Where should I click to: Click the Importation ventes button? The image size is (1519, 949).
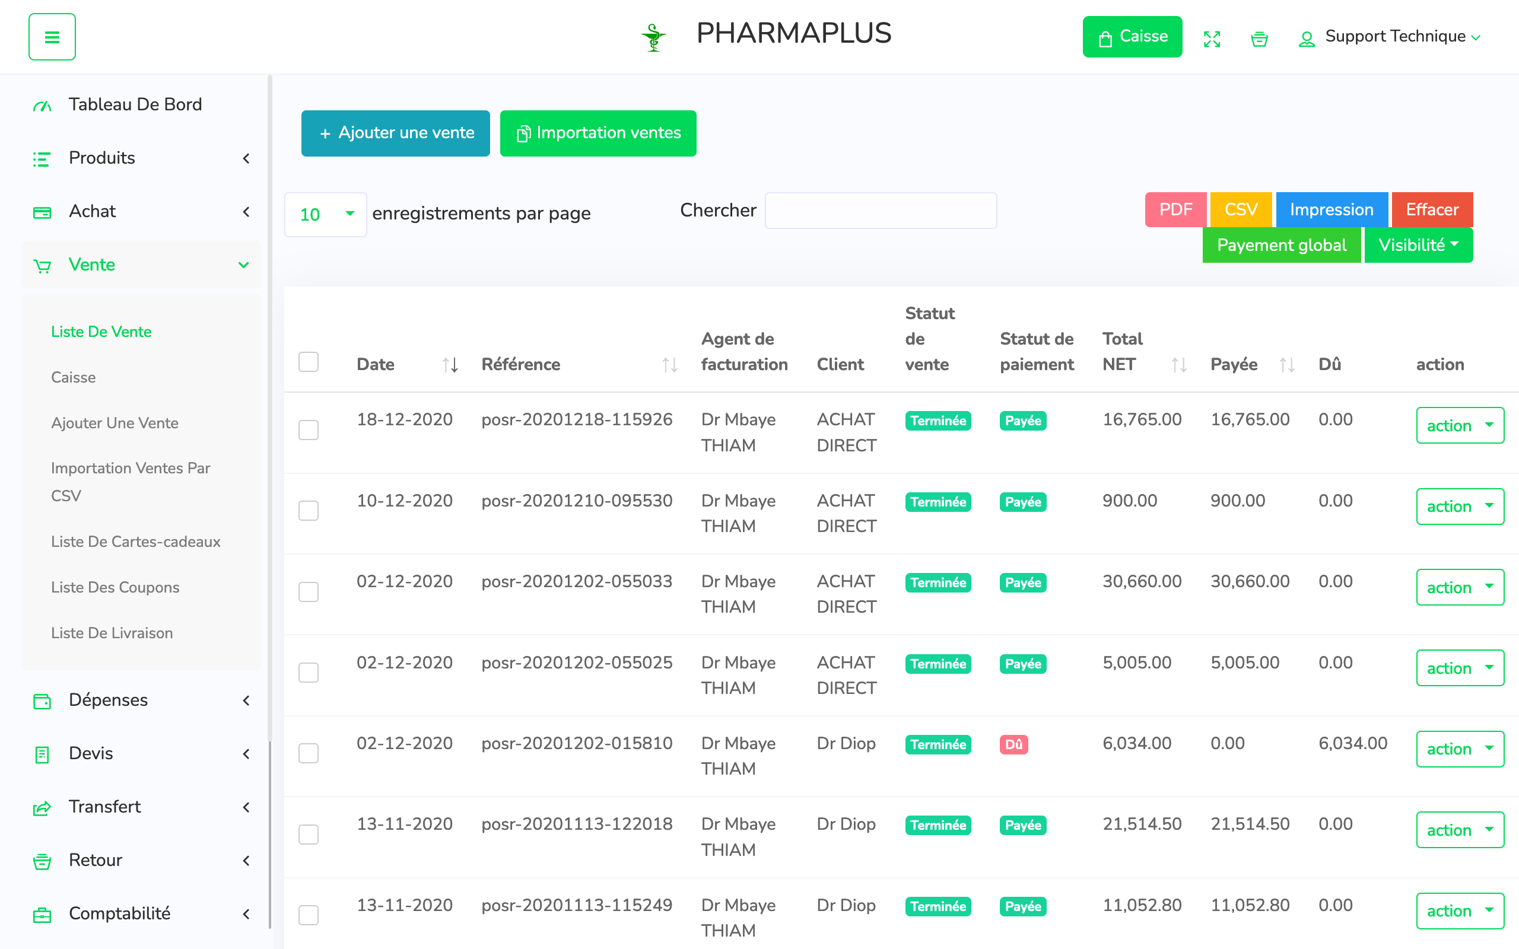click(x=598, y=133)
